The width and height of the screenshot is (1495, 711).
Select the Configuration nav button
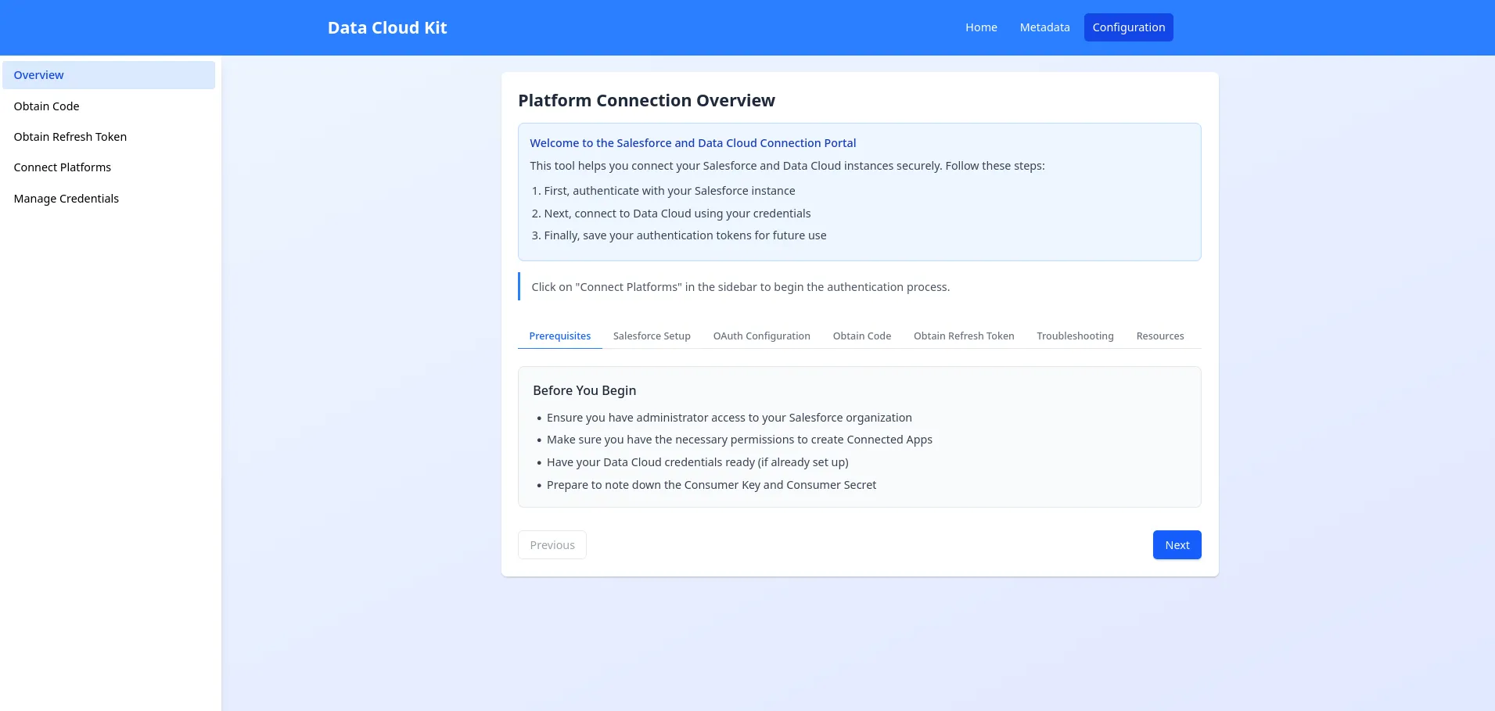tap(1128, 27)
